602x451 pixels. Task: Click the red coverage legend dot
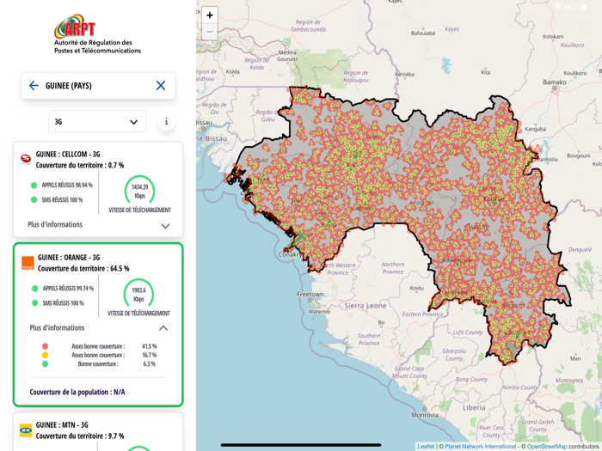pyautogui.click(x=46, y=346)
